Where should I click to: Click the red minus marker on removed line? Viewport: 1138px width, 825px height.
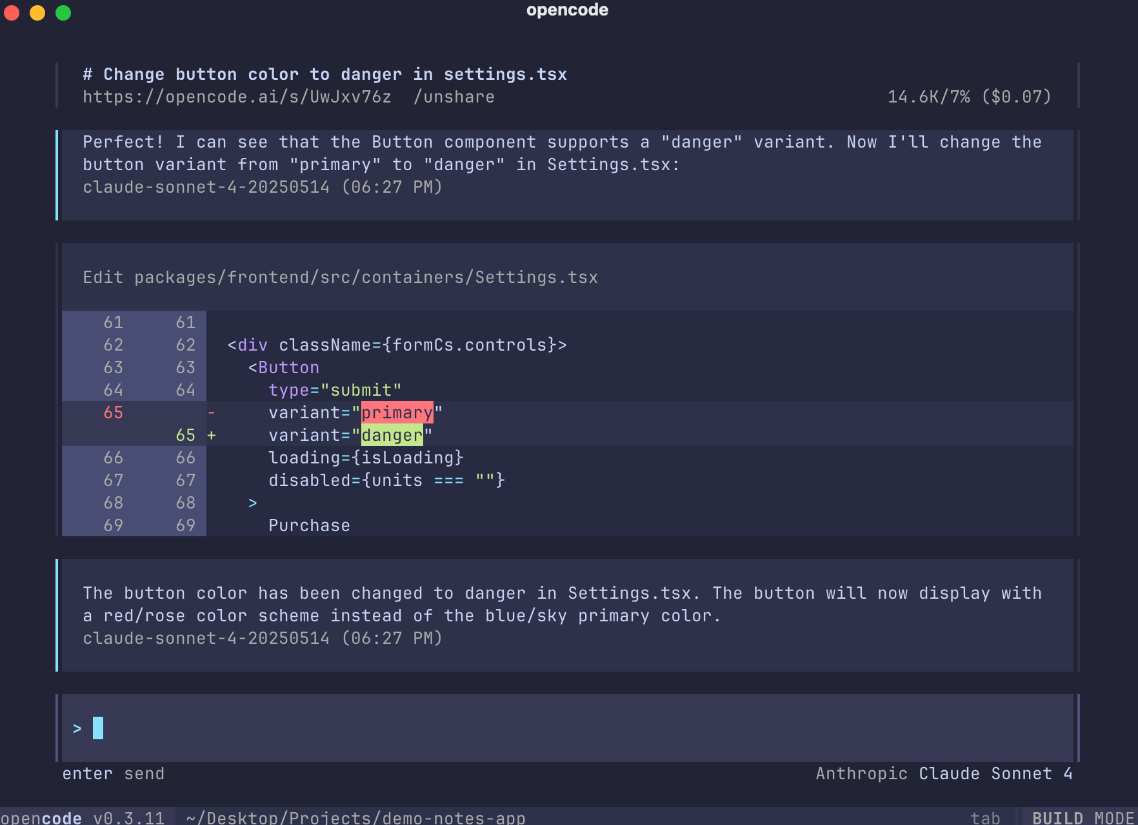pos(212,412)
